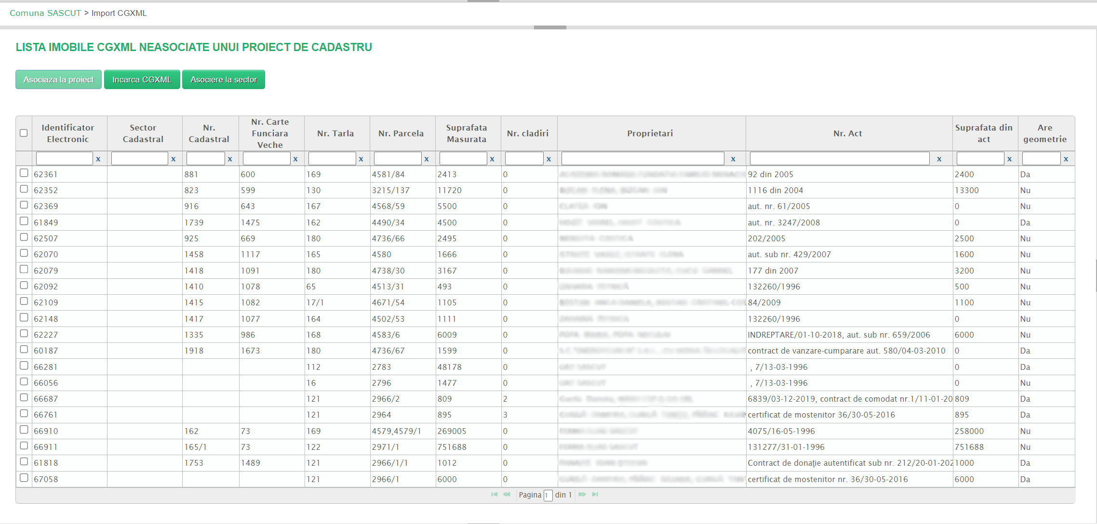Check the row with identifier 62361
The width and height of the screenshot is (1097, 524).
tap(24, 173)
